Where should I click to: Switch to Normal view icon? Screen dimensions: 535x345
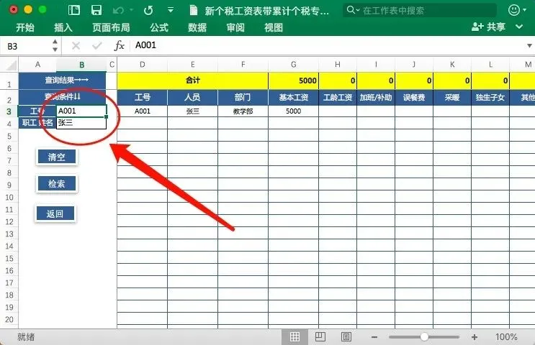[295, 337]
